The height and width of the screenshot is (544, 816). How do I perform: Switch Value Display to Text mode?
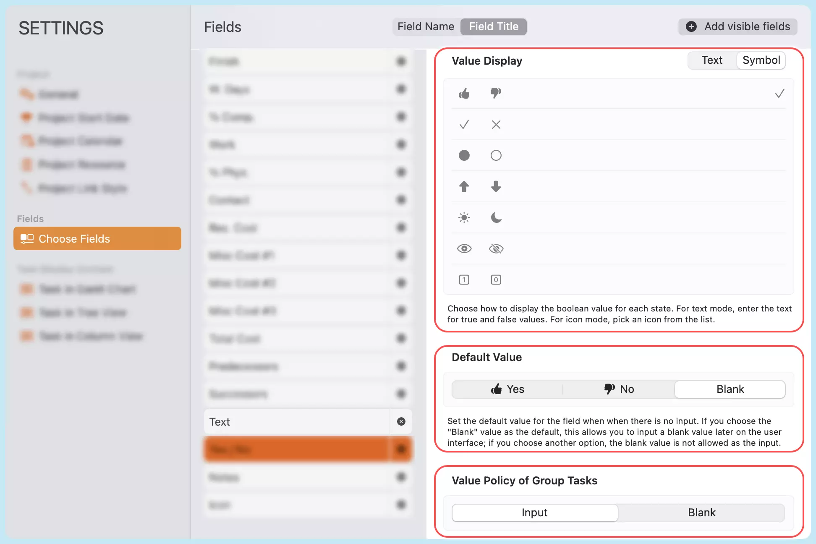pos(711,60)
